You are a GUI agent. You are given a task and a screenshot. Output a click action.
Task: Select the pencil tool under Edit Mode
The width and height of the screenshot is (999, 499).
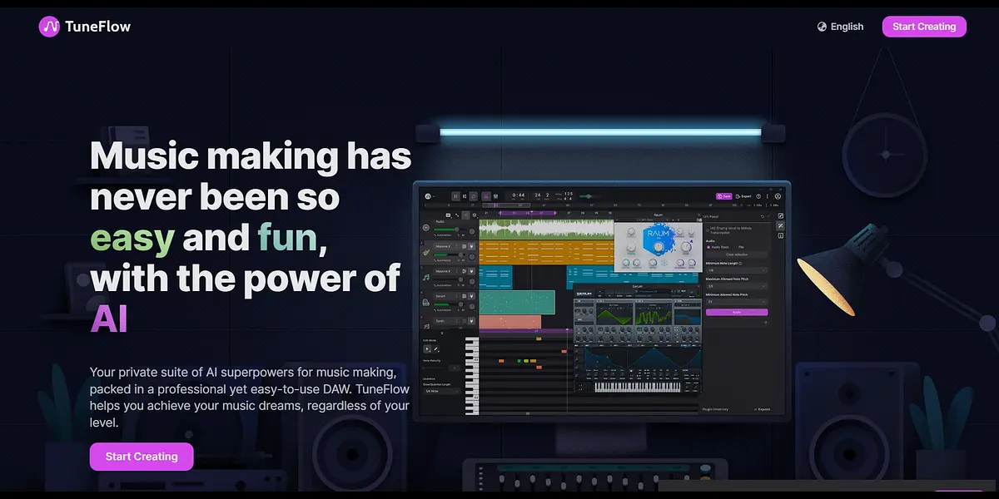436,349
